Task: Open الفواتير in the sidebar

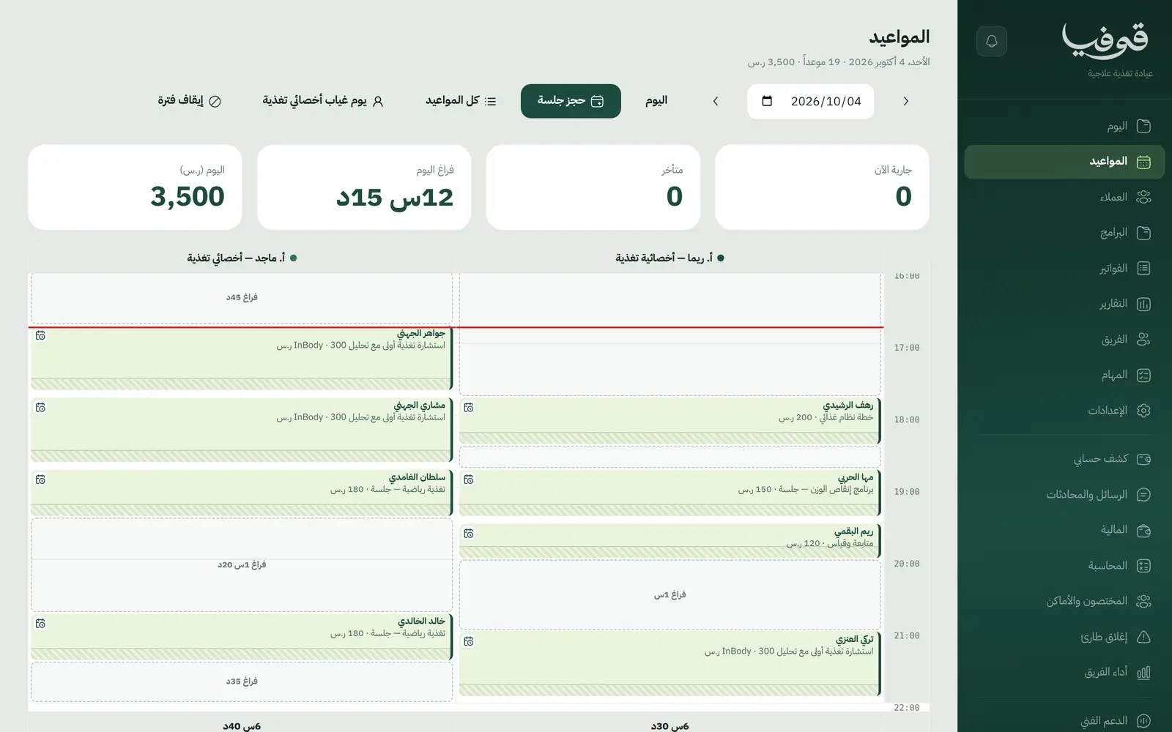Action: (x=1064, y=269)
